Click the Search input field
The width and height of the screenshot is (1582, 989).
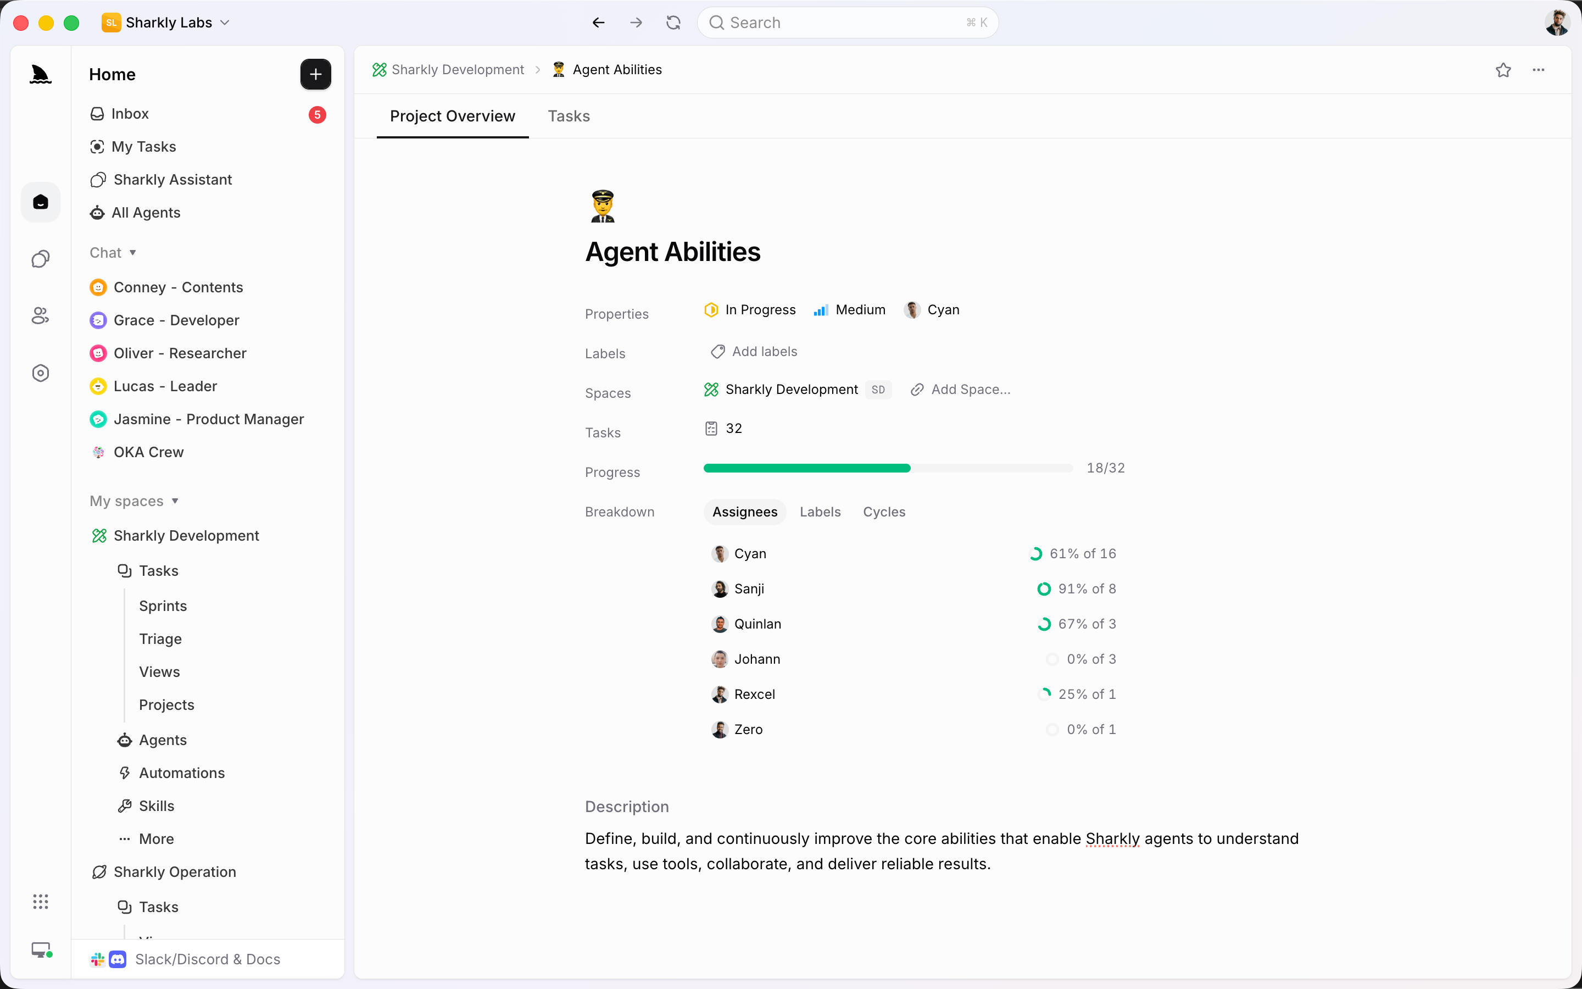coord(848,23)
